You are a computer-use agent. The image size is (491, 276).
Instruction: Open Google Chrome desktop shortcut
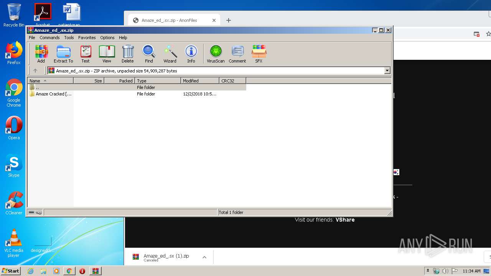14,93
